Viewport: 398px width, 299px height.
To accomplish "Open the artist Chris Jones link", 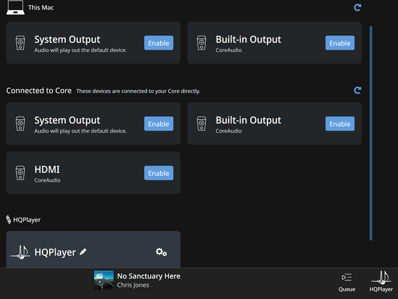I will 133,285.
